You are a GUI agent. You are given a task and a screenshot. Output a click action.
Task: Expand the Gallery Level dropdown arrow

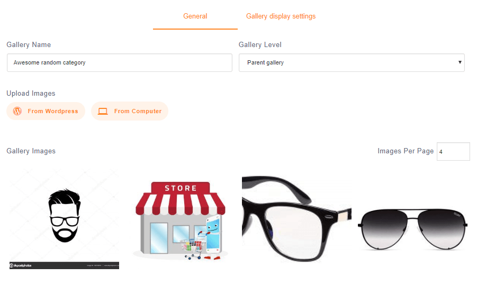[460, 62]
